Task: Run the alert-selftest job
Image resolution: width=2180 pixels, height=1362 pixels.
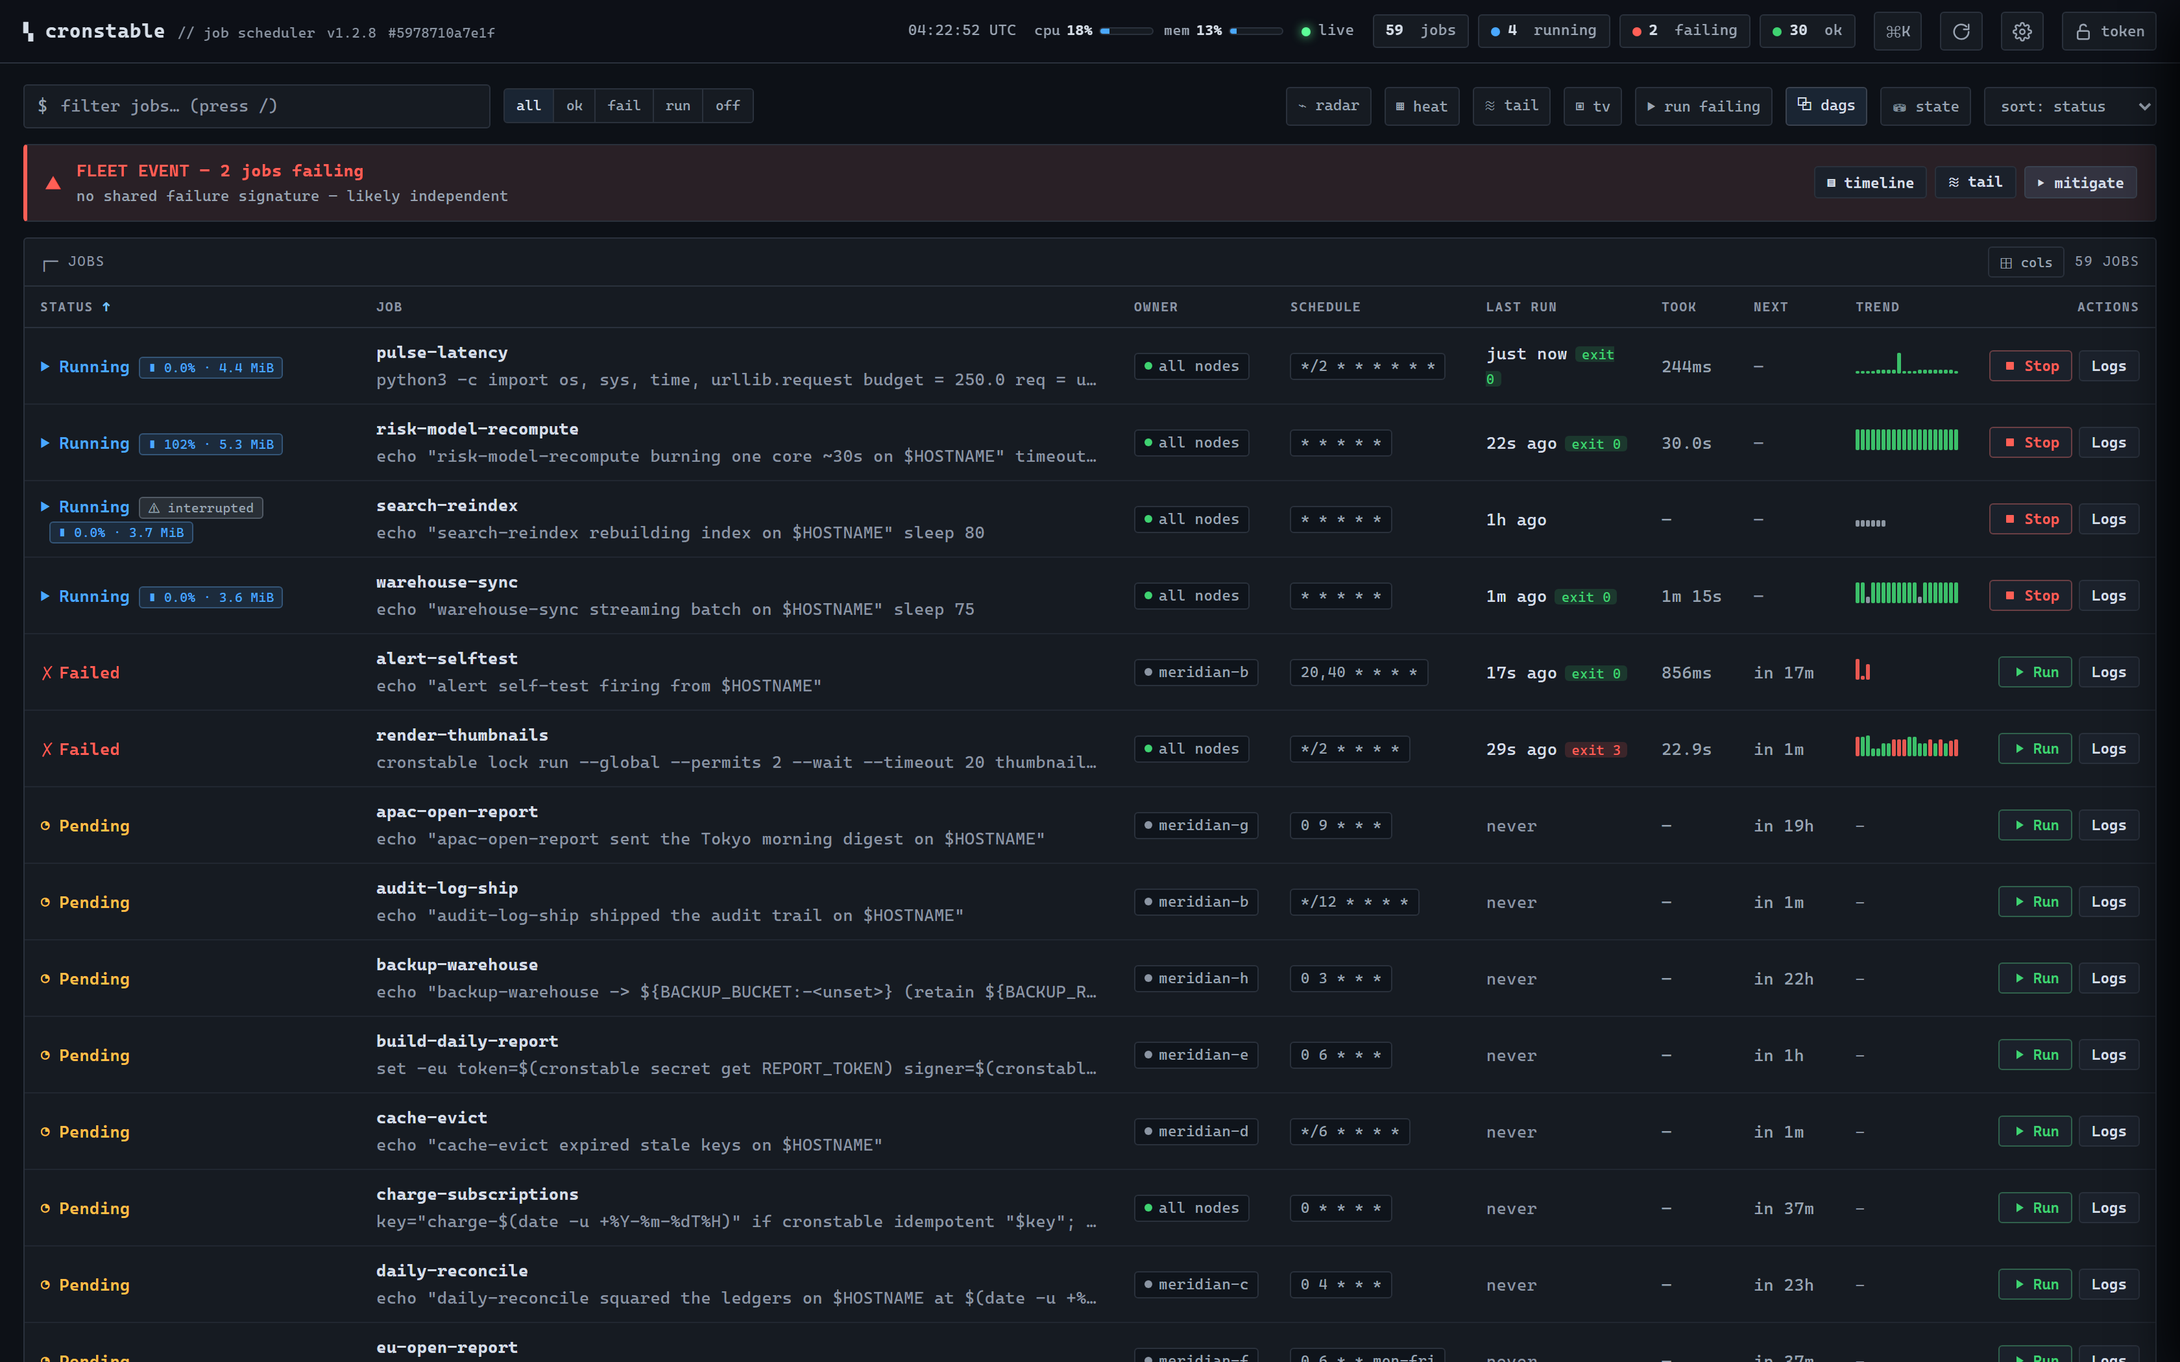Action: (2034, 672)
